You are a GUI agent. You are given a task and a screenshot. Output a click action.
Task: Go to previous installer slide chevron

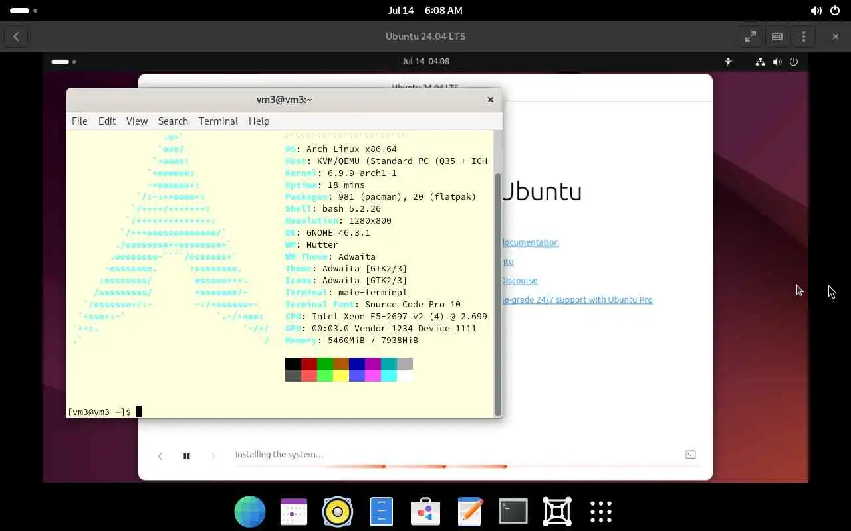pyautogui.click(x=160, y=456)
